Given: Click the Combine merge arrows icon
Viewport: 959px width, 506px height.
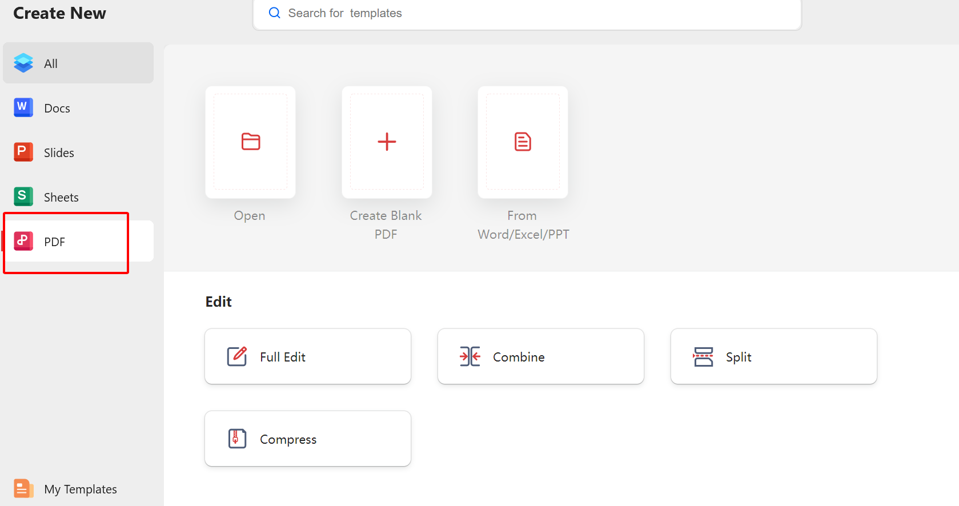Looking at the screenshot, I should point(470,356).
